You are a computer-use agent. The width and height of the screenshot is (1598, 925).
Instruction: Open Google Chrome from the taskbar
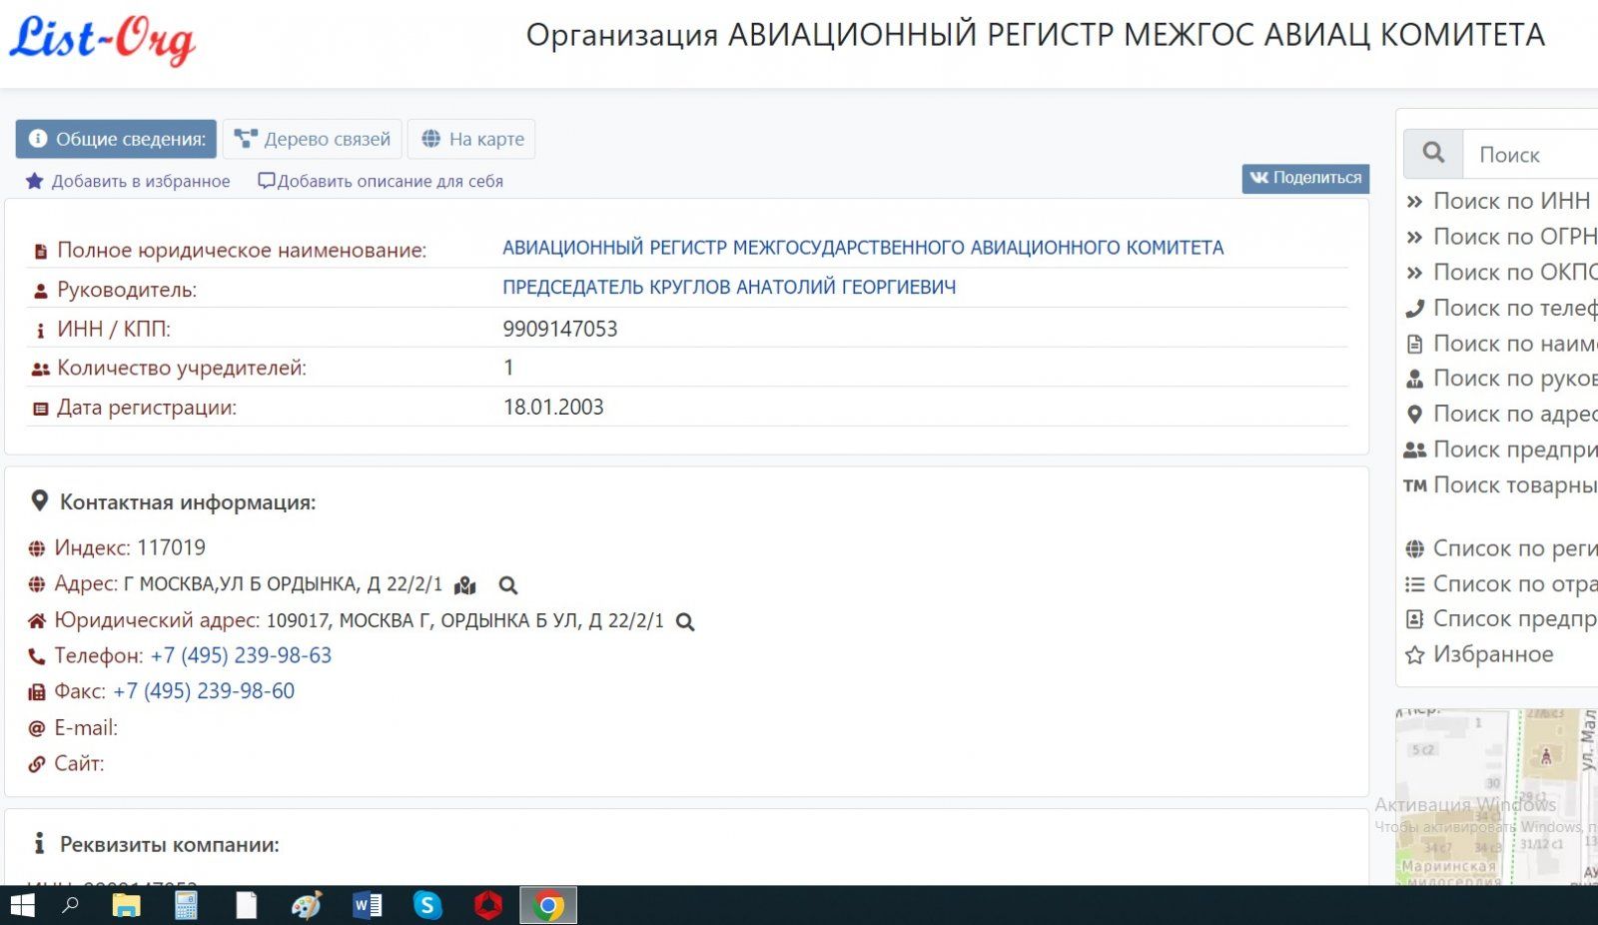pyautogui.click(x=545, y=904)
